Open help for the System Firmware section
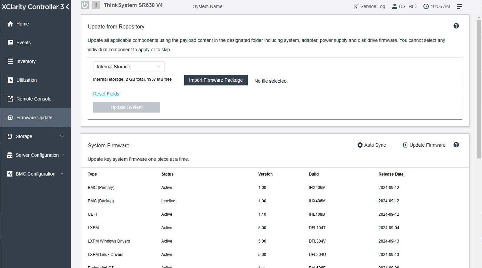The width and height of the screenshot is (482, 268). click(456, 145)
